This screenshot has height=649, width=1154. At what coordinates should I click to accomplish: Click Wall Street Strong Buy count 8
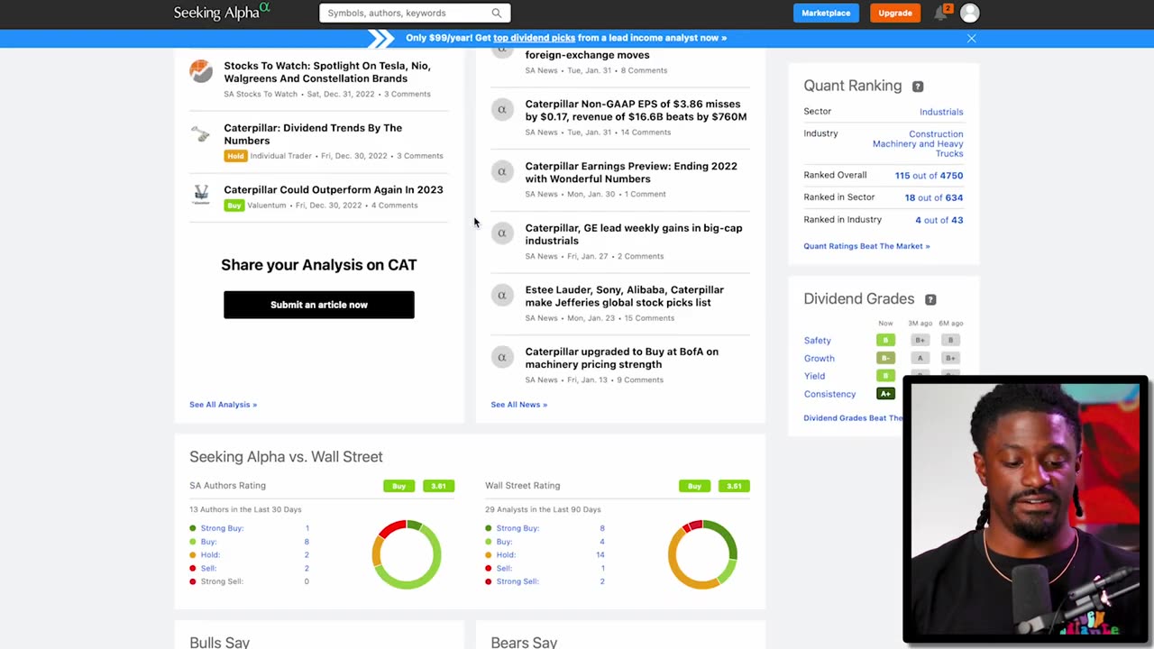602,528
